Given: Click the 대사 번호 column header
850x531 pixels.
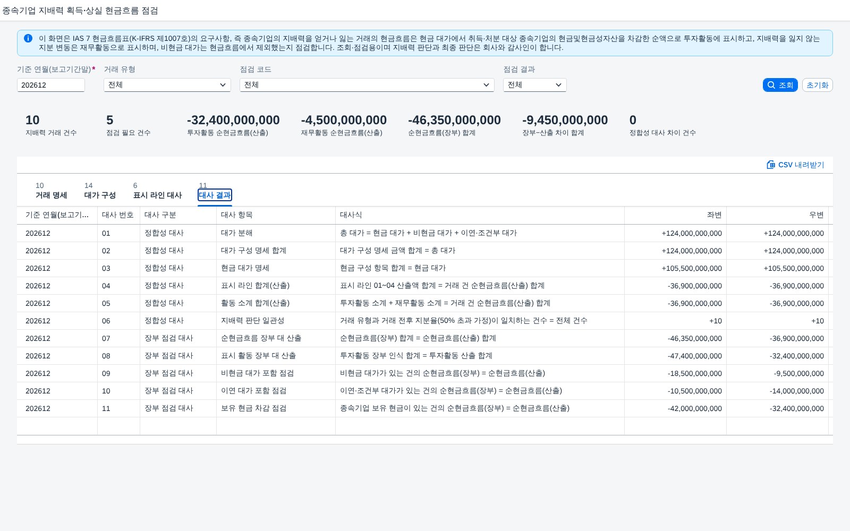Looking at the screenshot, I should 118,215.
